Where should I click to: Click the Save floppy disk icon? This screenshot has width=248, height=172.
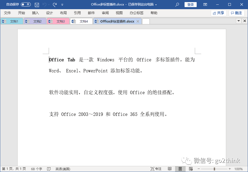click(37, 5)
